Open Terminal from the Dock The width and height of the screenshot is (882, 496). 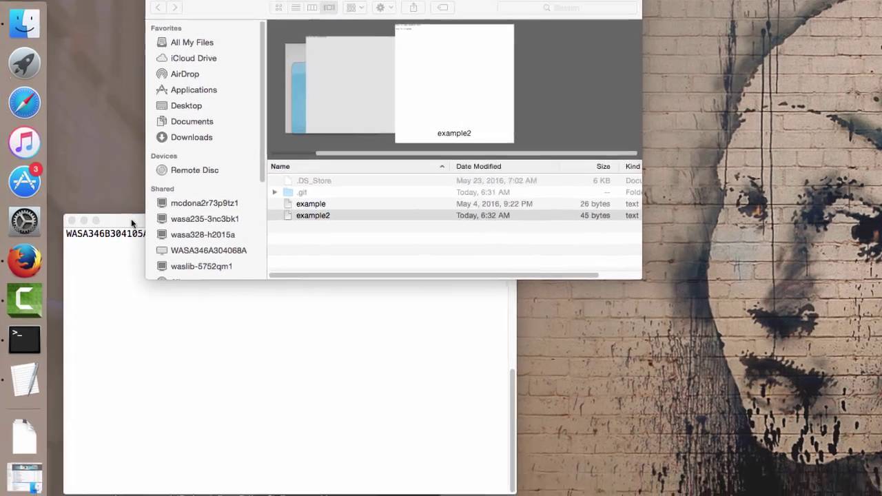(x=25, y=340)
